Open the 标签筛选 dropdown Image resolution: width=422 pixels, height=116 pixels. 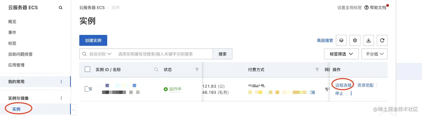point(341,54)
